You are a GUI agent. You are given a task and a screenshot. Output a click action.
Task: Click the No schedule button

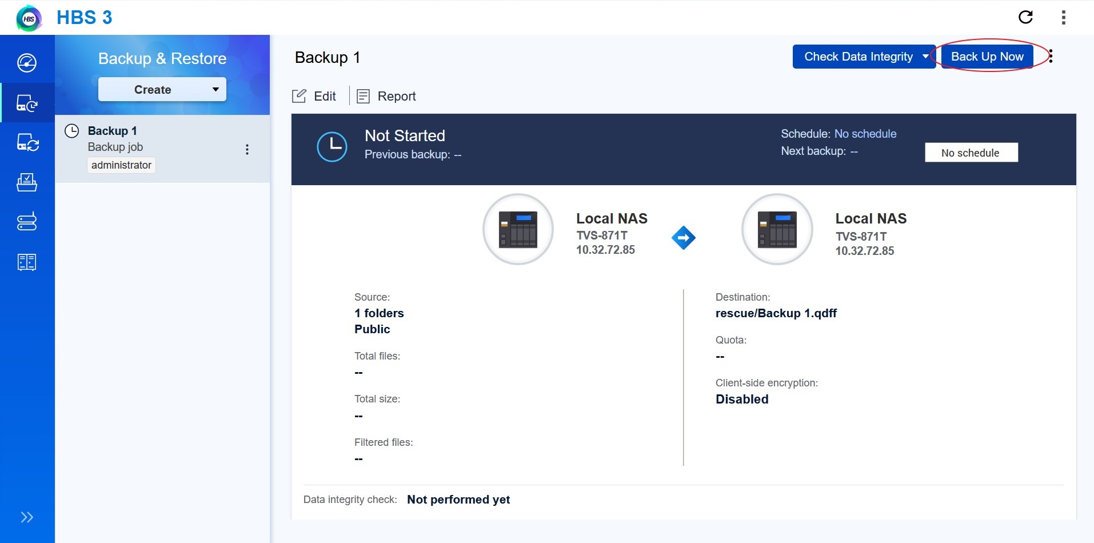coord(971,153)
